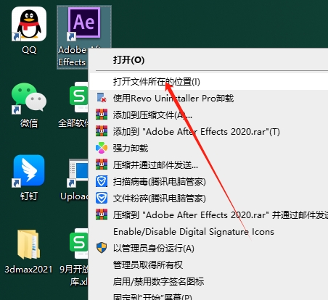Click the QQ label under penguin icon
328x300 pixels.
point(29,50)
